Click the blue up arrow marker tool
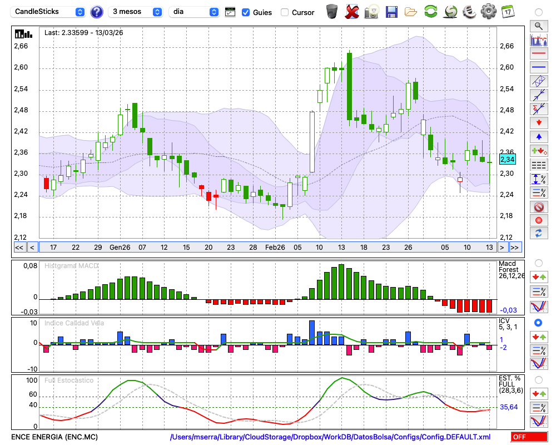The width and height of the screenshot is (556, 445). coord(538,136)
